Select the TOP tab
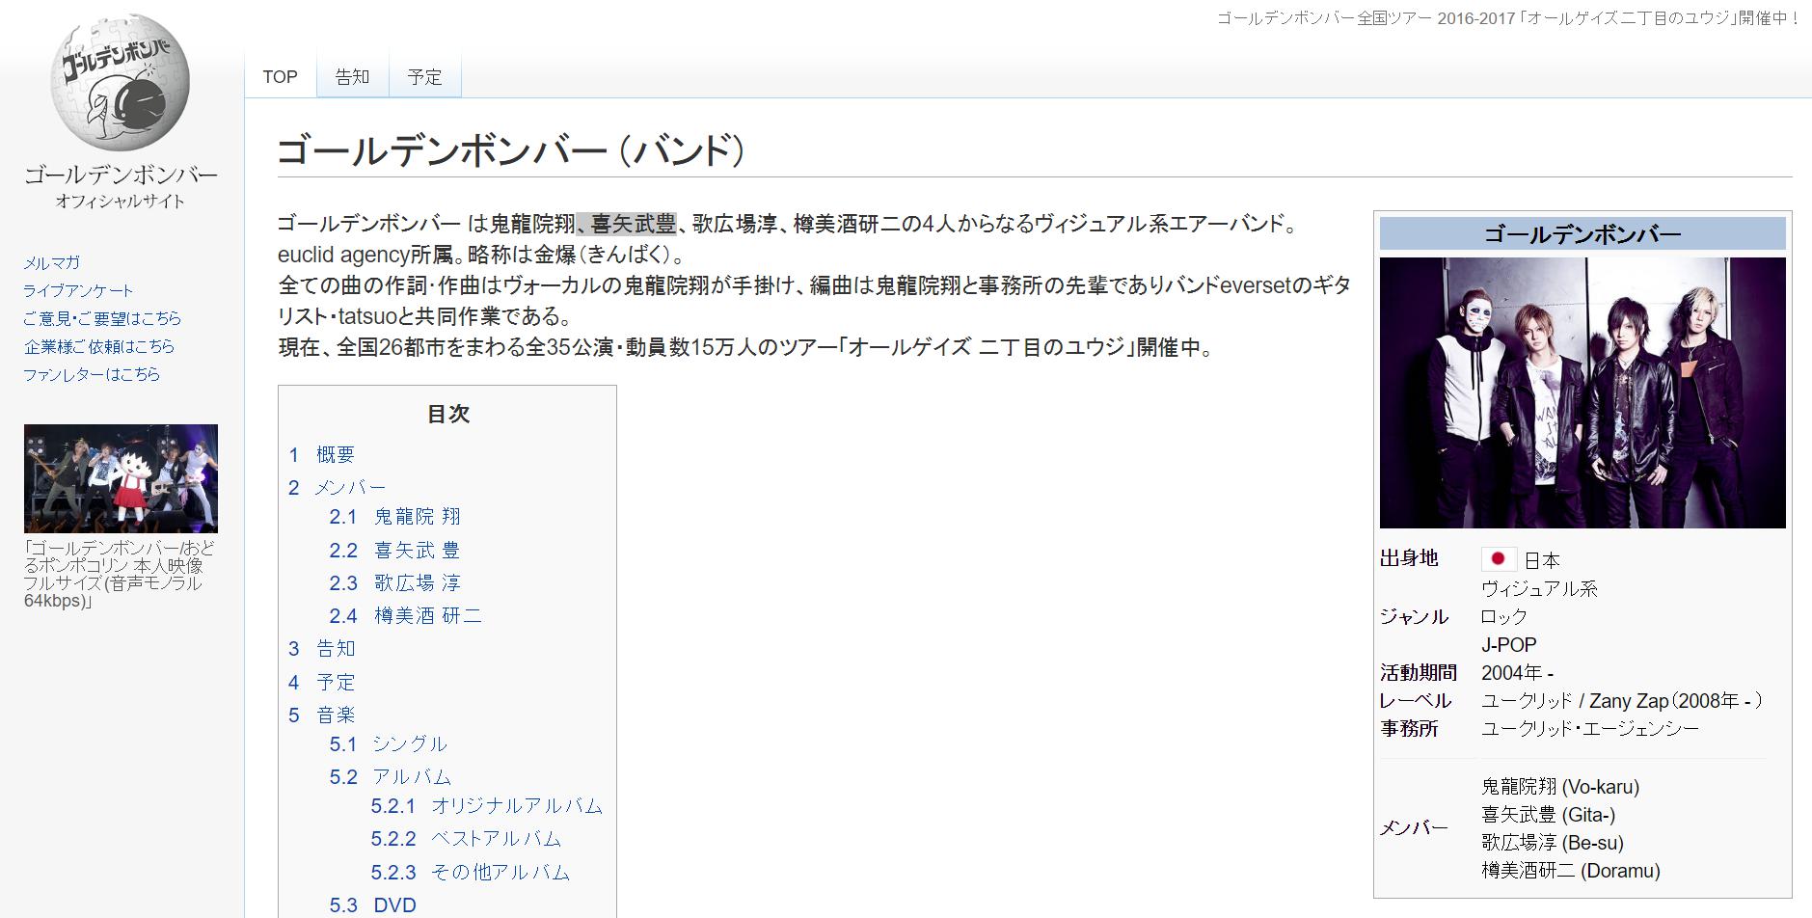This screenshot has height=918, width=1812. 279,76
